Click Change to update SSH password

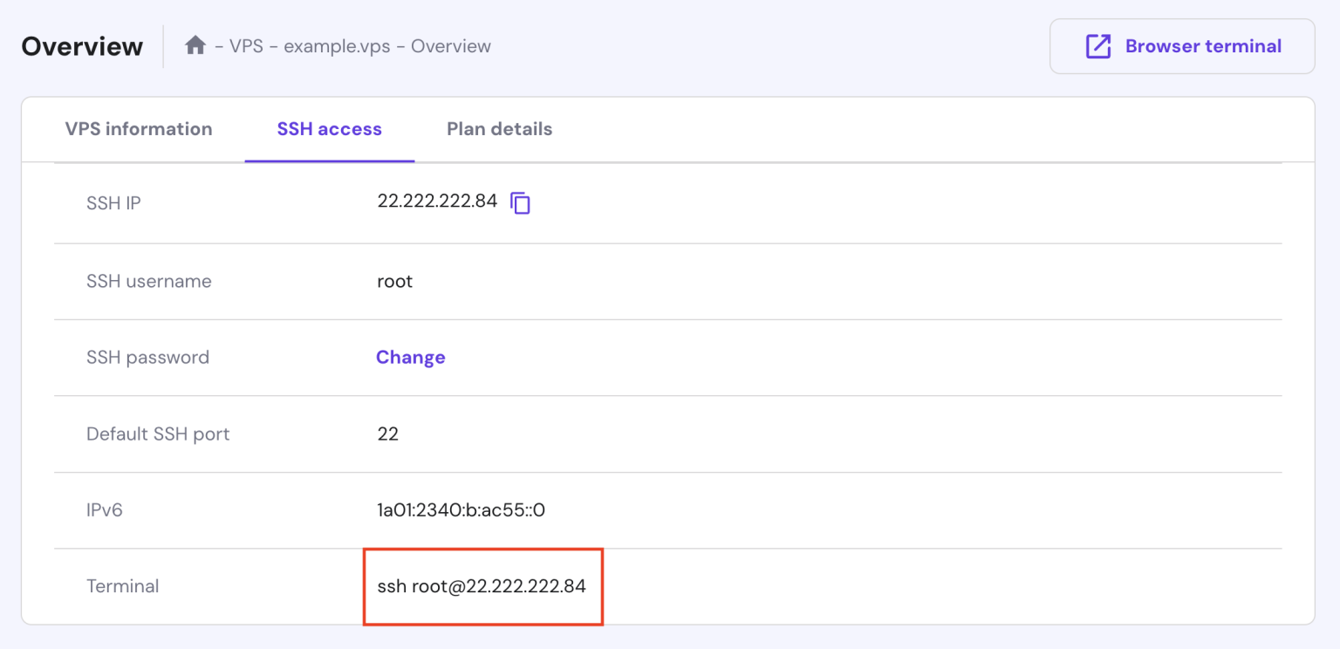(x=410, y=358)
